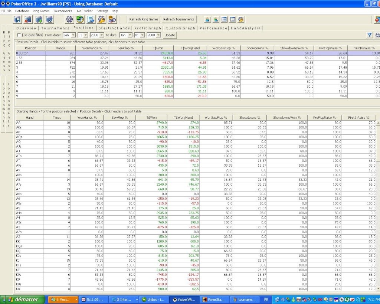Select the '1 SB' position row
380x304 pixels.
(x=198, y=58)
